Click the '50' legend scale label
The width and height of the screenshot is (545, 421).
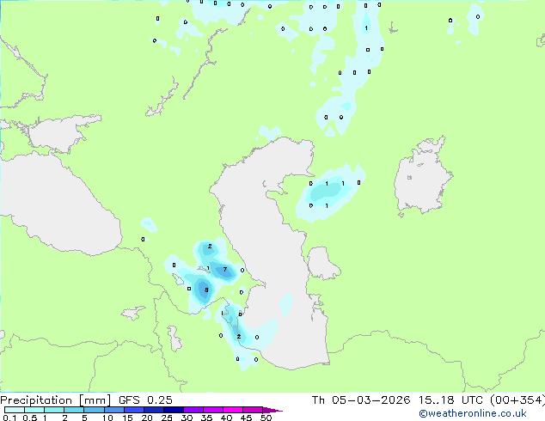[x=266, y=418]
